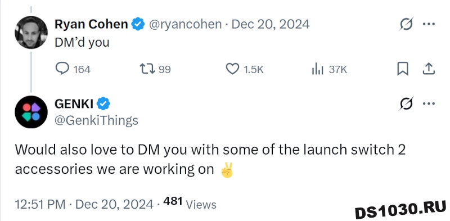Click GENKI's blue verified badge
The height and width of the screenshot is (221, 450).
103,103
